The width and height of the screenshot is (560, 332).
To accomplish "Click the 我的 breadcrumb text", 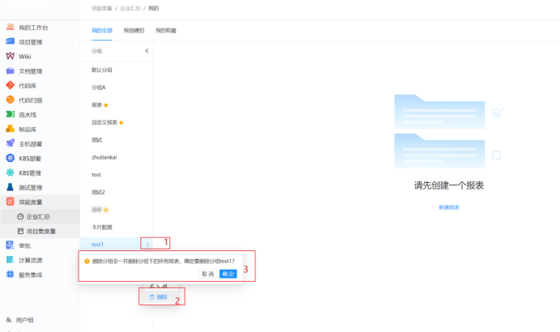I will click(153, 8).
